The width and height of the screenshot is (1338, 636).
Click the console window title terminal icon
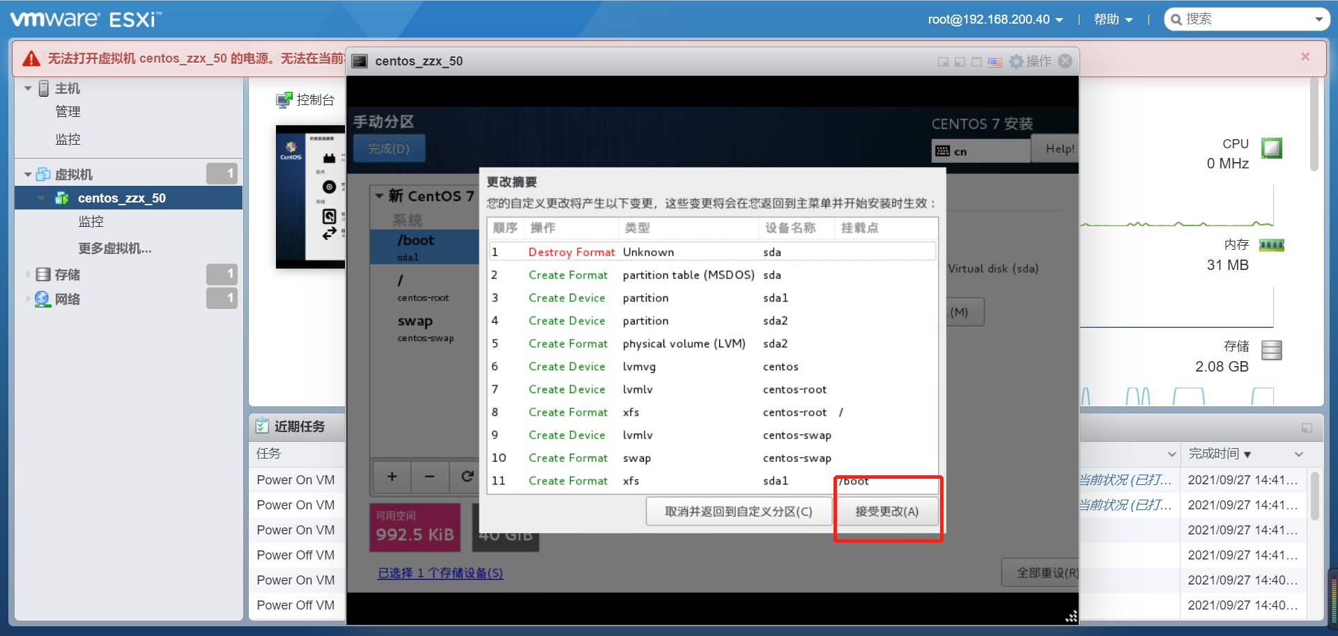[x=360, y=61]
